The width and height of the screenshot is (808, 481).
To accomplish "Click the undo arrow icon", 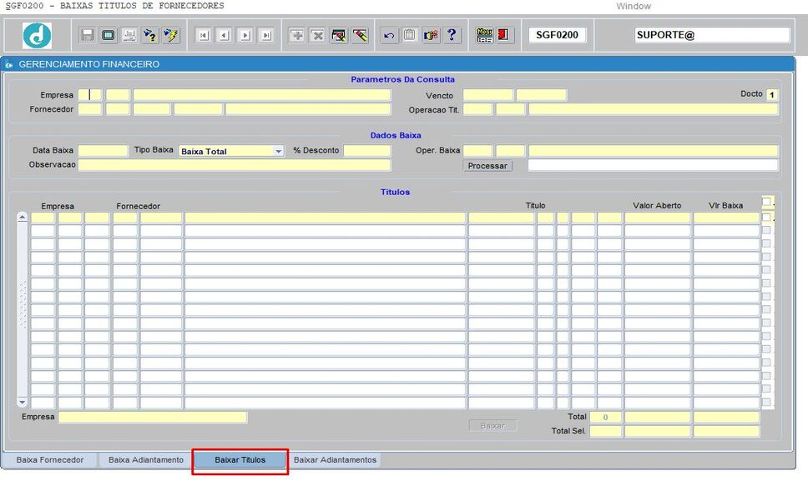I will 389,35.
